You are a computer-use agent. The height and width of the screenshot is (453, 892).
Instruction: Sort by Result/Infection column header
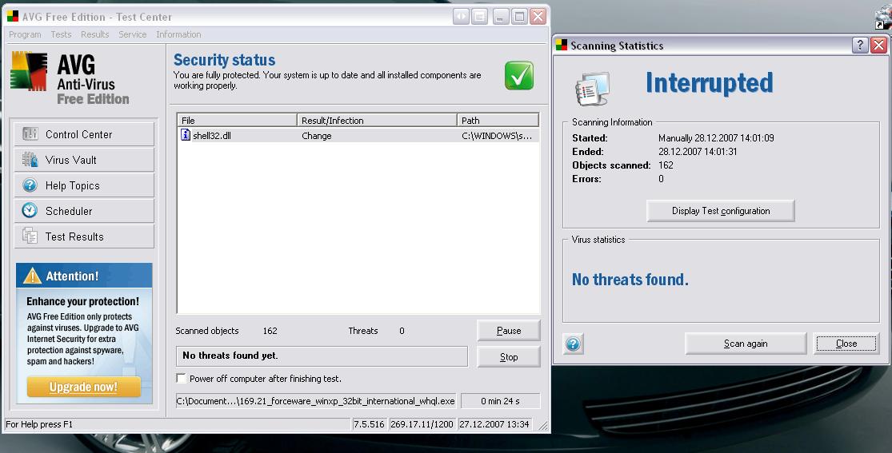tap(377, 120)
